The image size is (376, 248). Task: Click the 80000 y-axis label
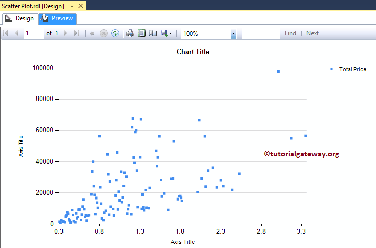pos(44,99)
